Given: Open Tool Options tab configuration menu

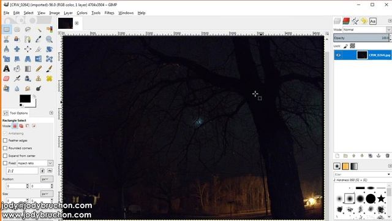Looking at the screenshot, I should [x=51, y=113].
